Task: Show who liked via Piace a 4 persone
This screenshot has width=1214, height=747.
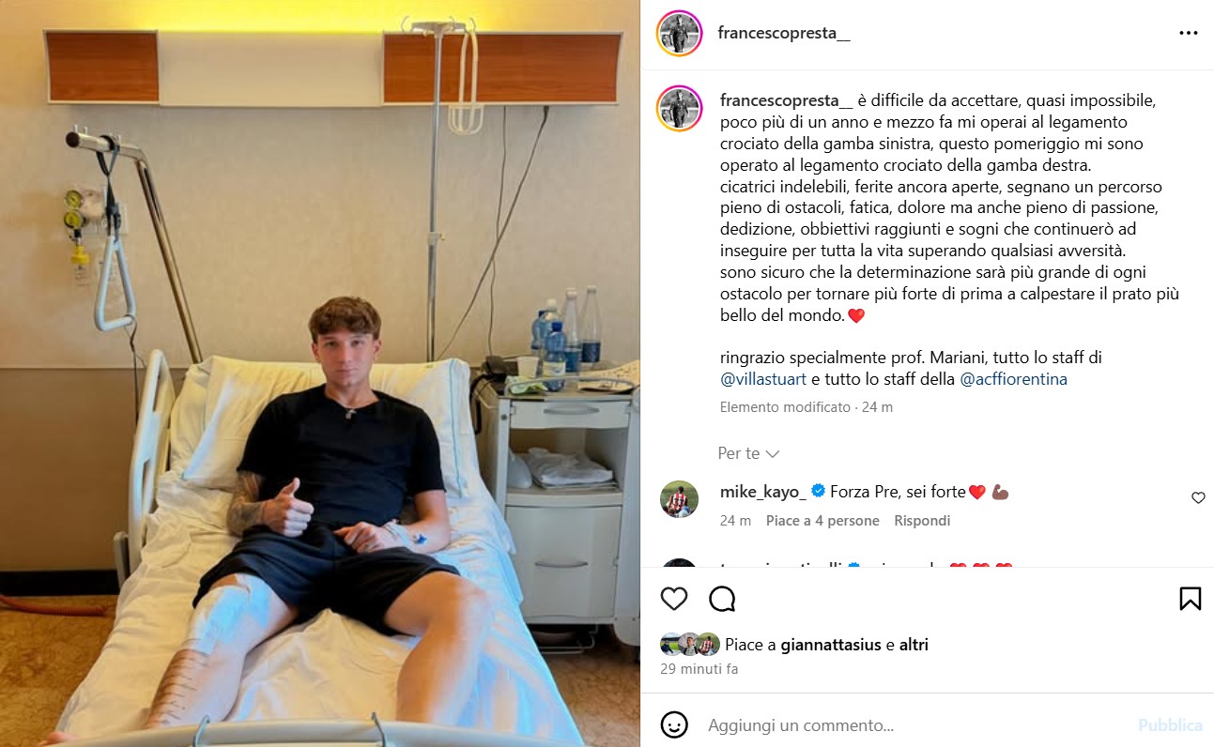Action: (822, 521)
